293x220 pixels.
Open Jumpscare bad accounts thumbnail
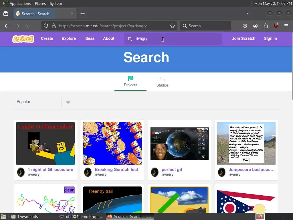click(246, 144)
